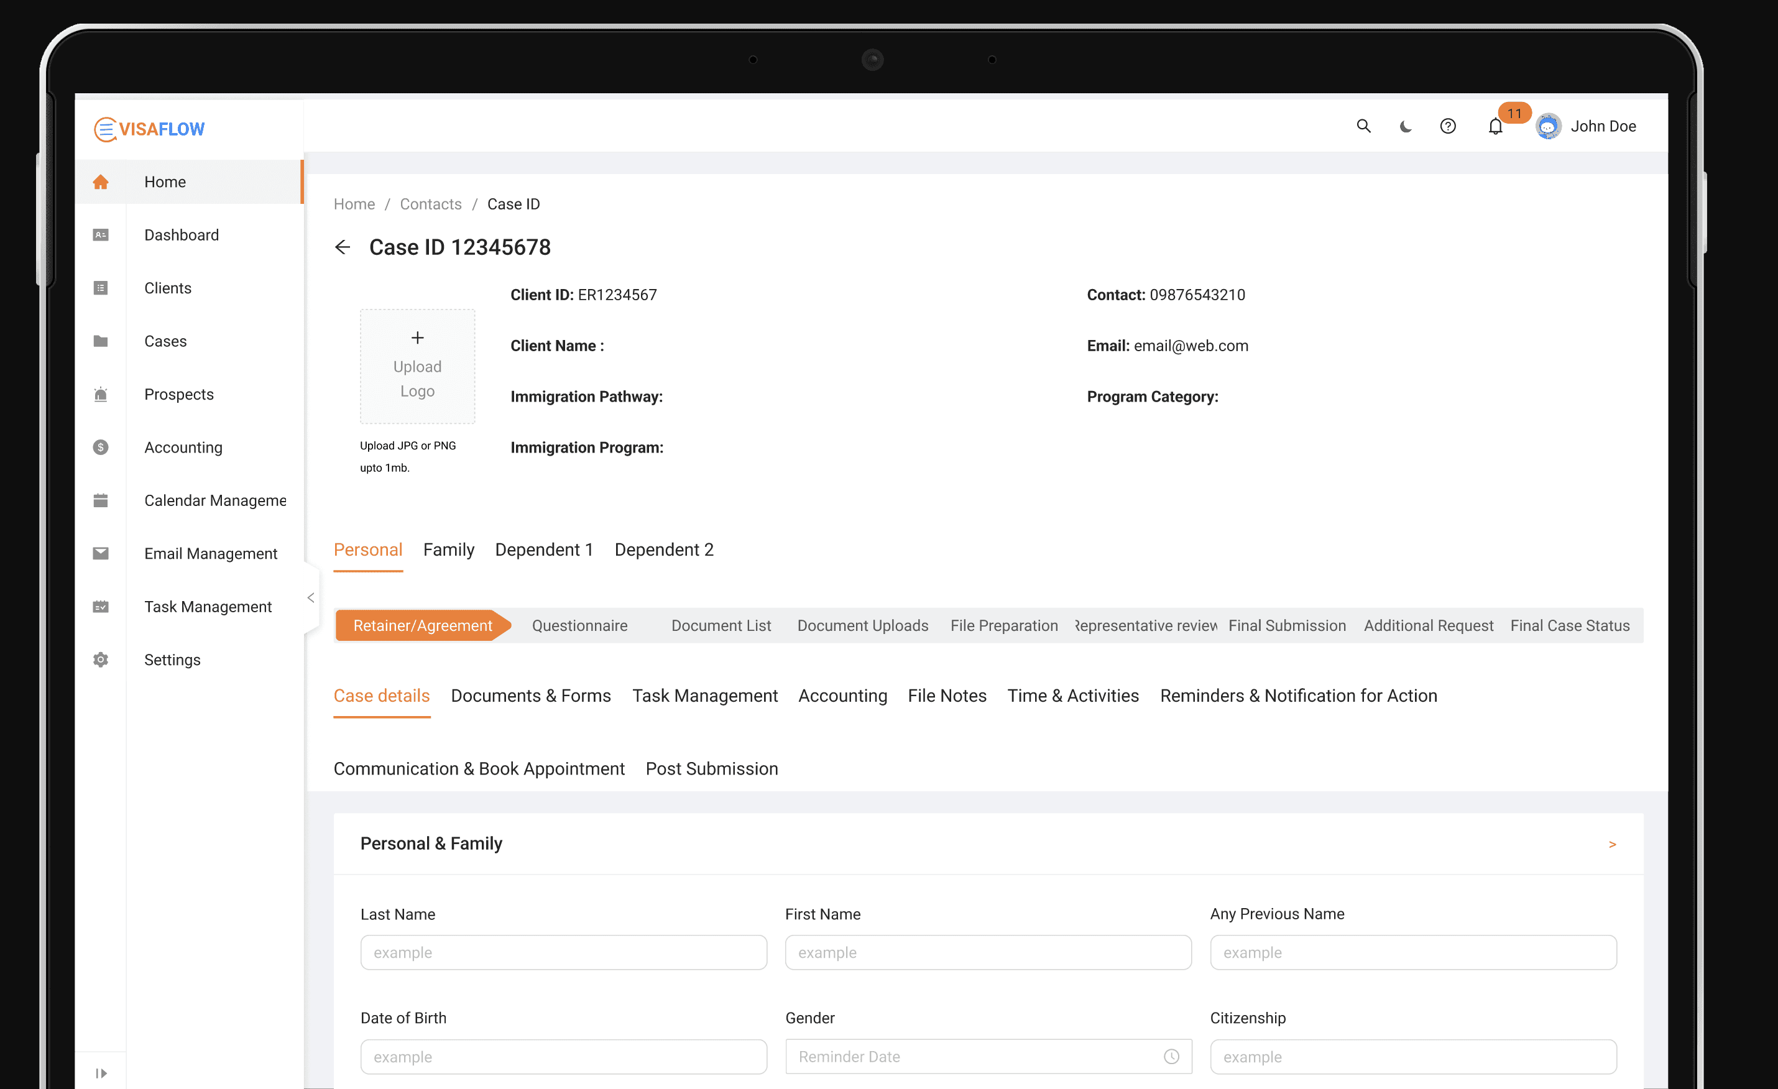Collapse the sidebar using the chevron handle
Viewport: 1778px width, 1089px height.
pos(311,597)
